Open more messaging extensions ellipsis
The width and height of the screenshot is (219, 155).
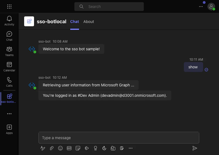[131, 148]
